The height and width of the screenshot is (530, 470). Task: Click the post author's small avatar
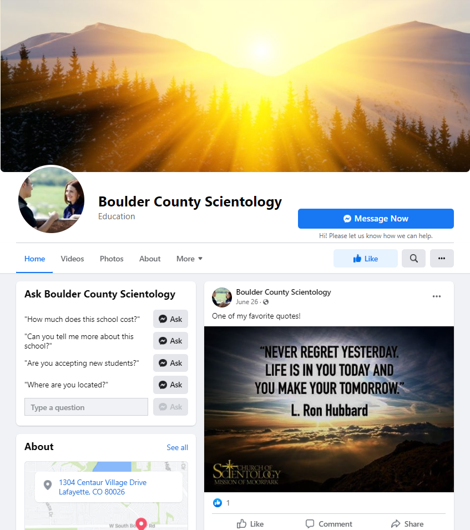point(222,297)
